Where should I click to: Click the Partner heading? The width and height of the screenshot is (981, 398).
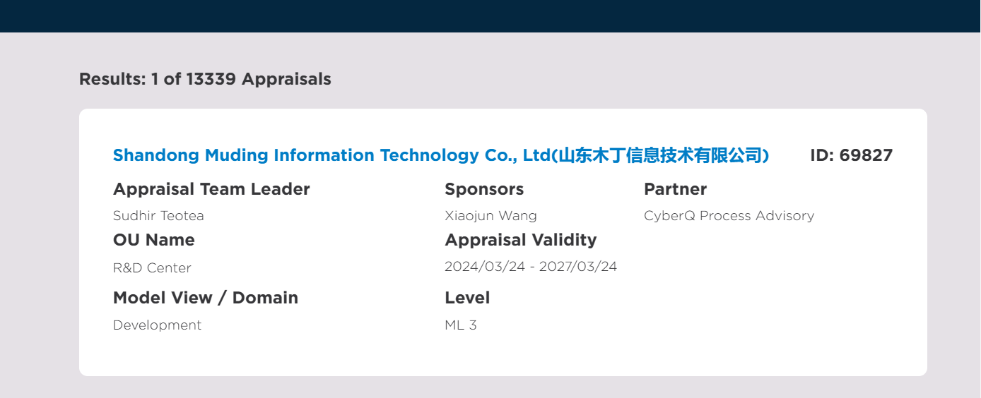675,189
